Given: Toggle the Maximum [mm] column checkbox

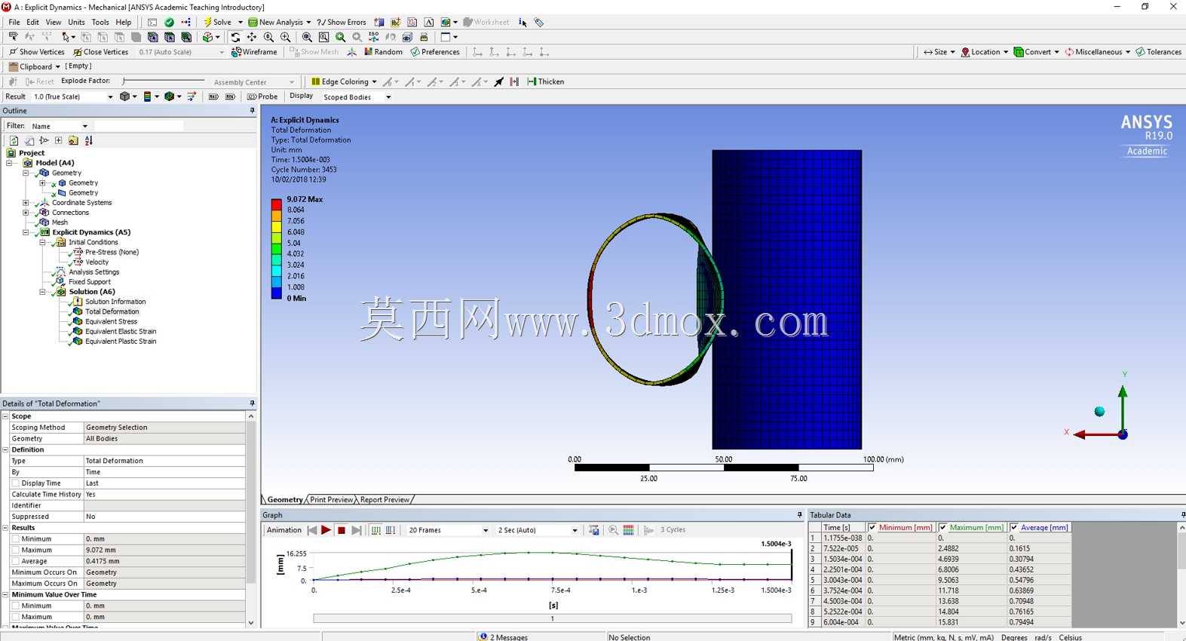Looking at the screenshot, I should [x=942, y=528].
